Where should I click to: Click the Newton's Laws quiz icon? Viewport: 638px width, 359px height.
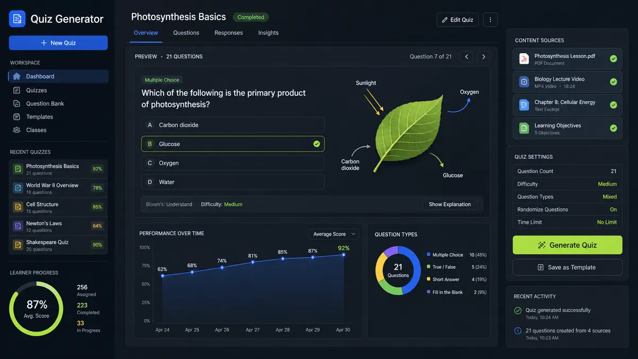pyautogui.click(x=18, y=226)
